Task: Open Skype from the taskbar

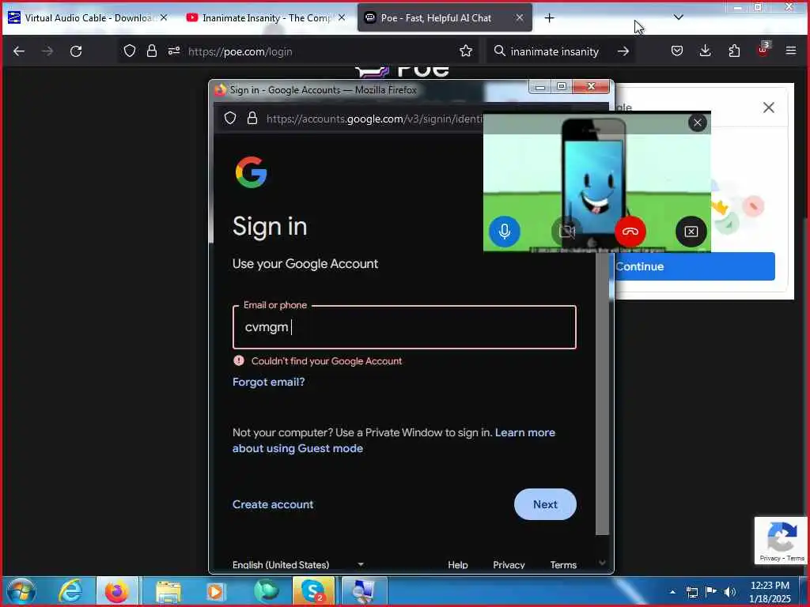Action: point(313,591)
